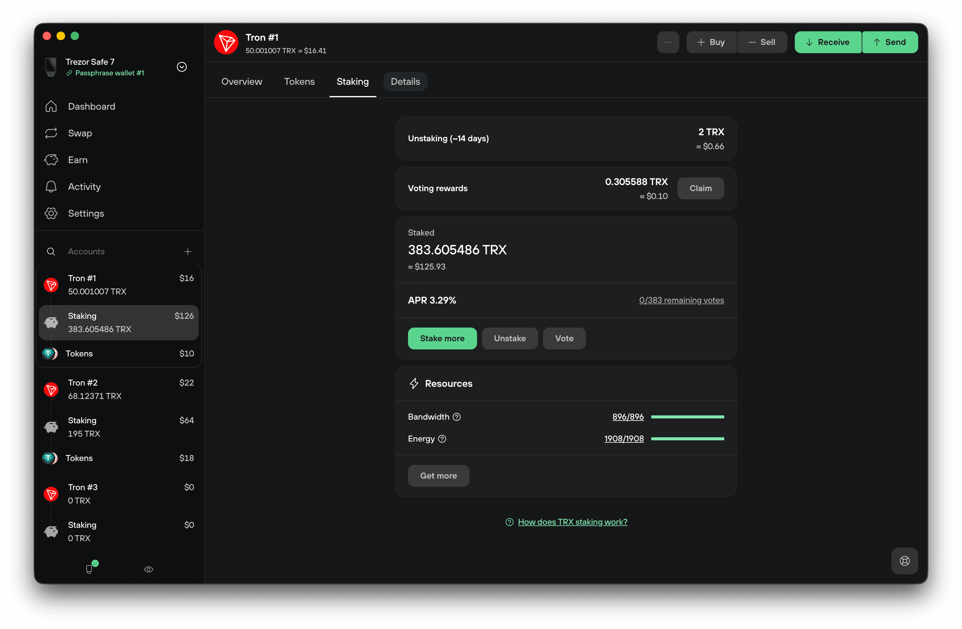Click the APR 3.29% text
The width and height of the screenshot is (962, 629).
click(x=432, y=300)
